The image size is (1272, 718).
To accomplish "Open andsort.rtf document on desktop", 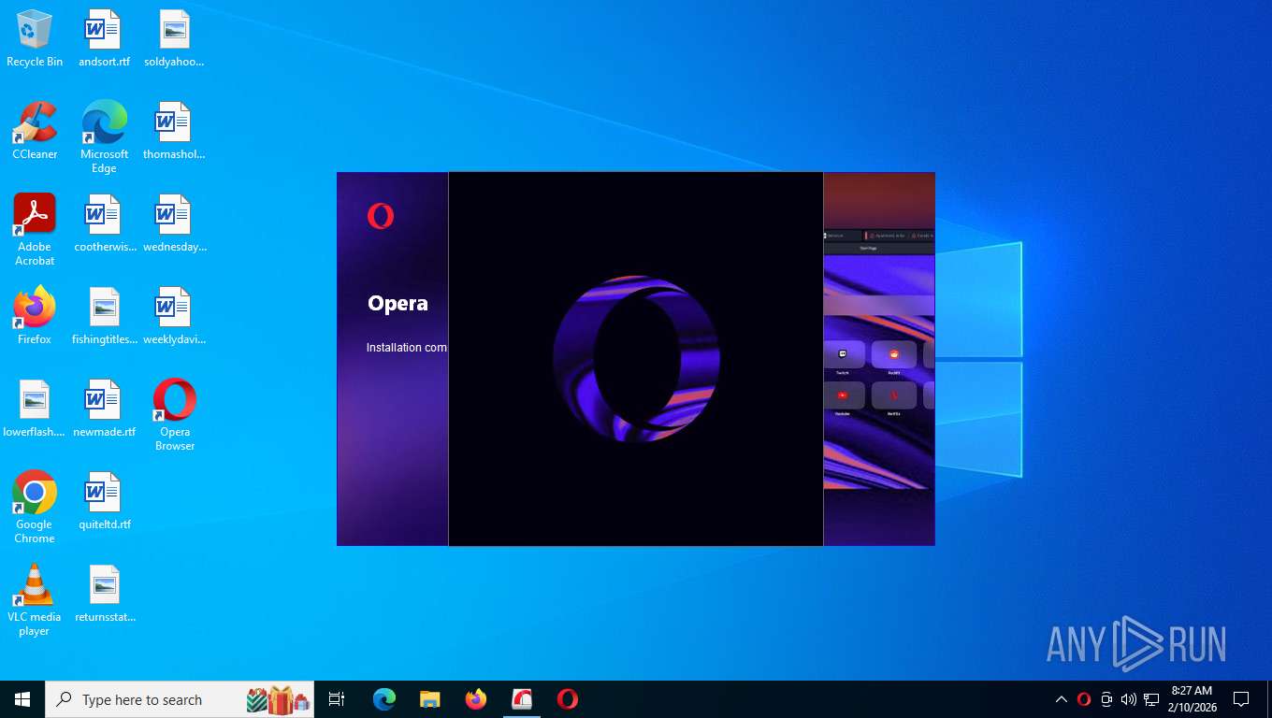I will click(x=104, y=38).
